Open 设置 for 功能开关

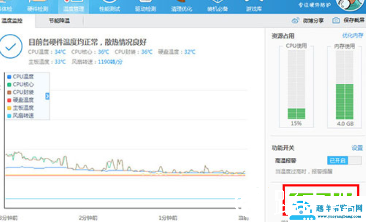point(357,148)
